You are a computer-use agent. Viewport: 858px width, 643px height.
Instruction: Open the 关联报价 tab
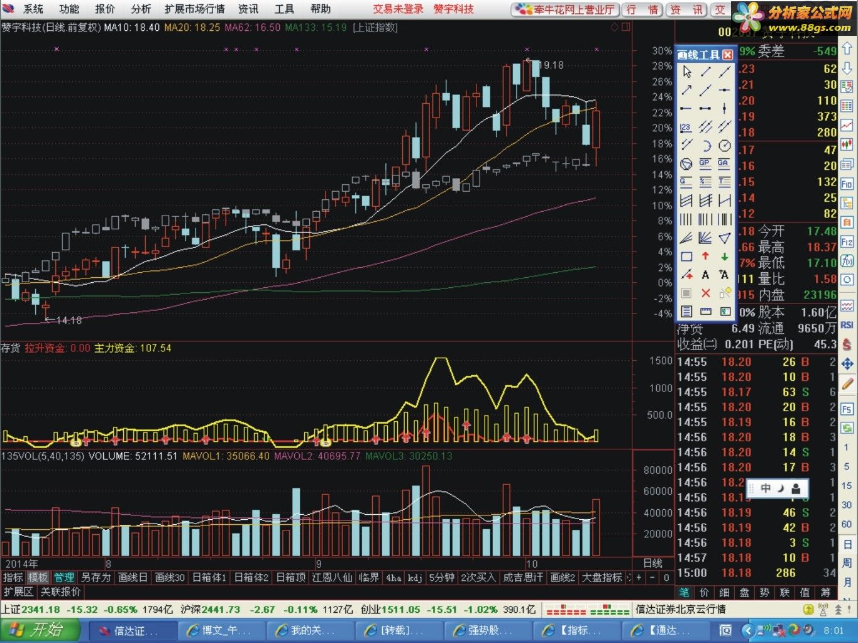tap(61, 591)
